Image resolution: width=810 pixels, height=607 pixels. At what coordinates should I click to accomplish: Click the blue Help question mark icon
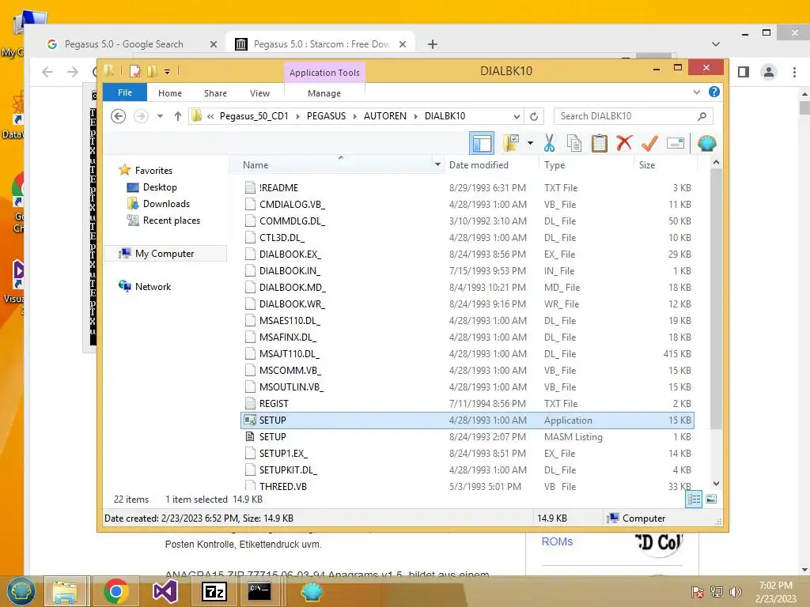tap(714, 92)
